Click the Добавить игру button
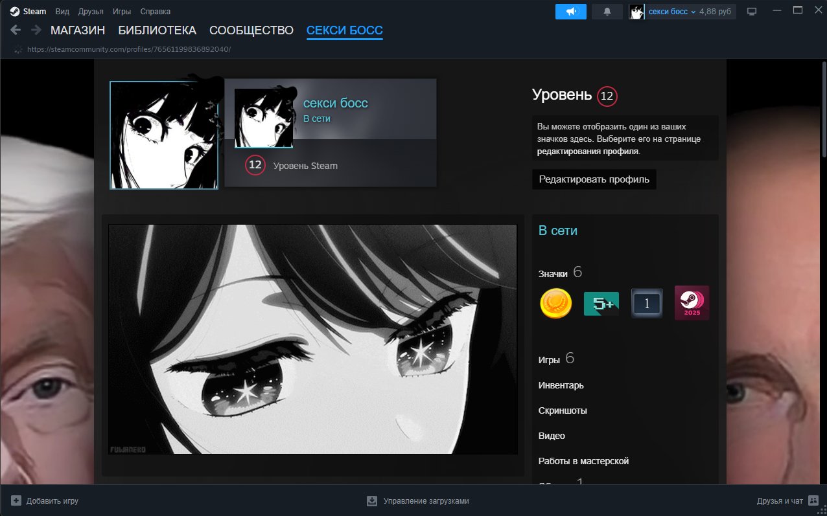827x516 pixels. click(x=45, y=501)
